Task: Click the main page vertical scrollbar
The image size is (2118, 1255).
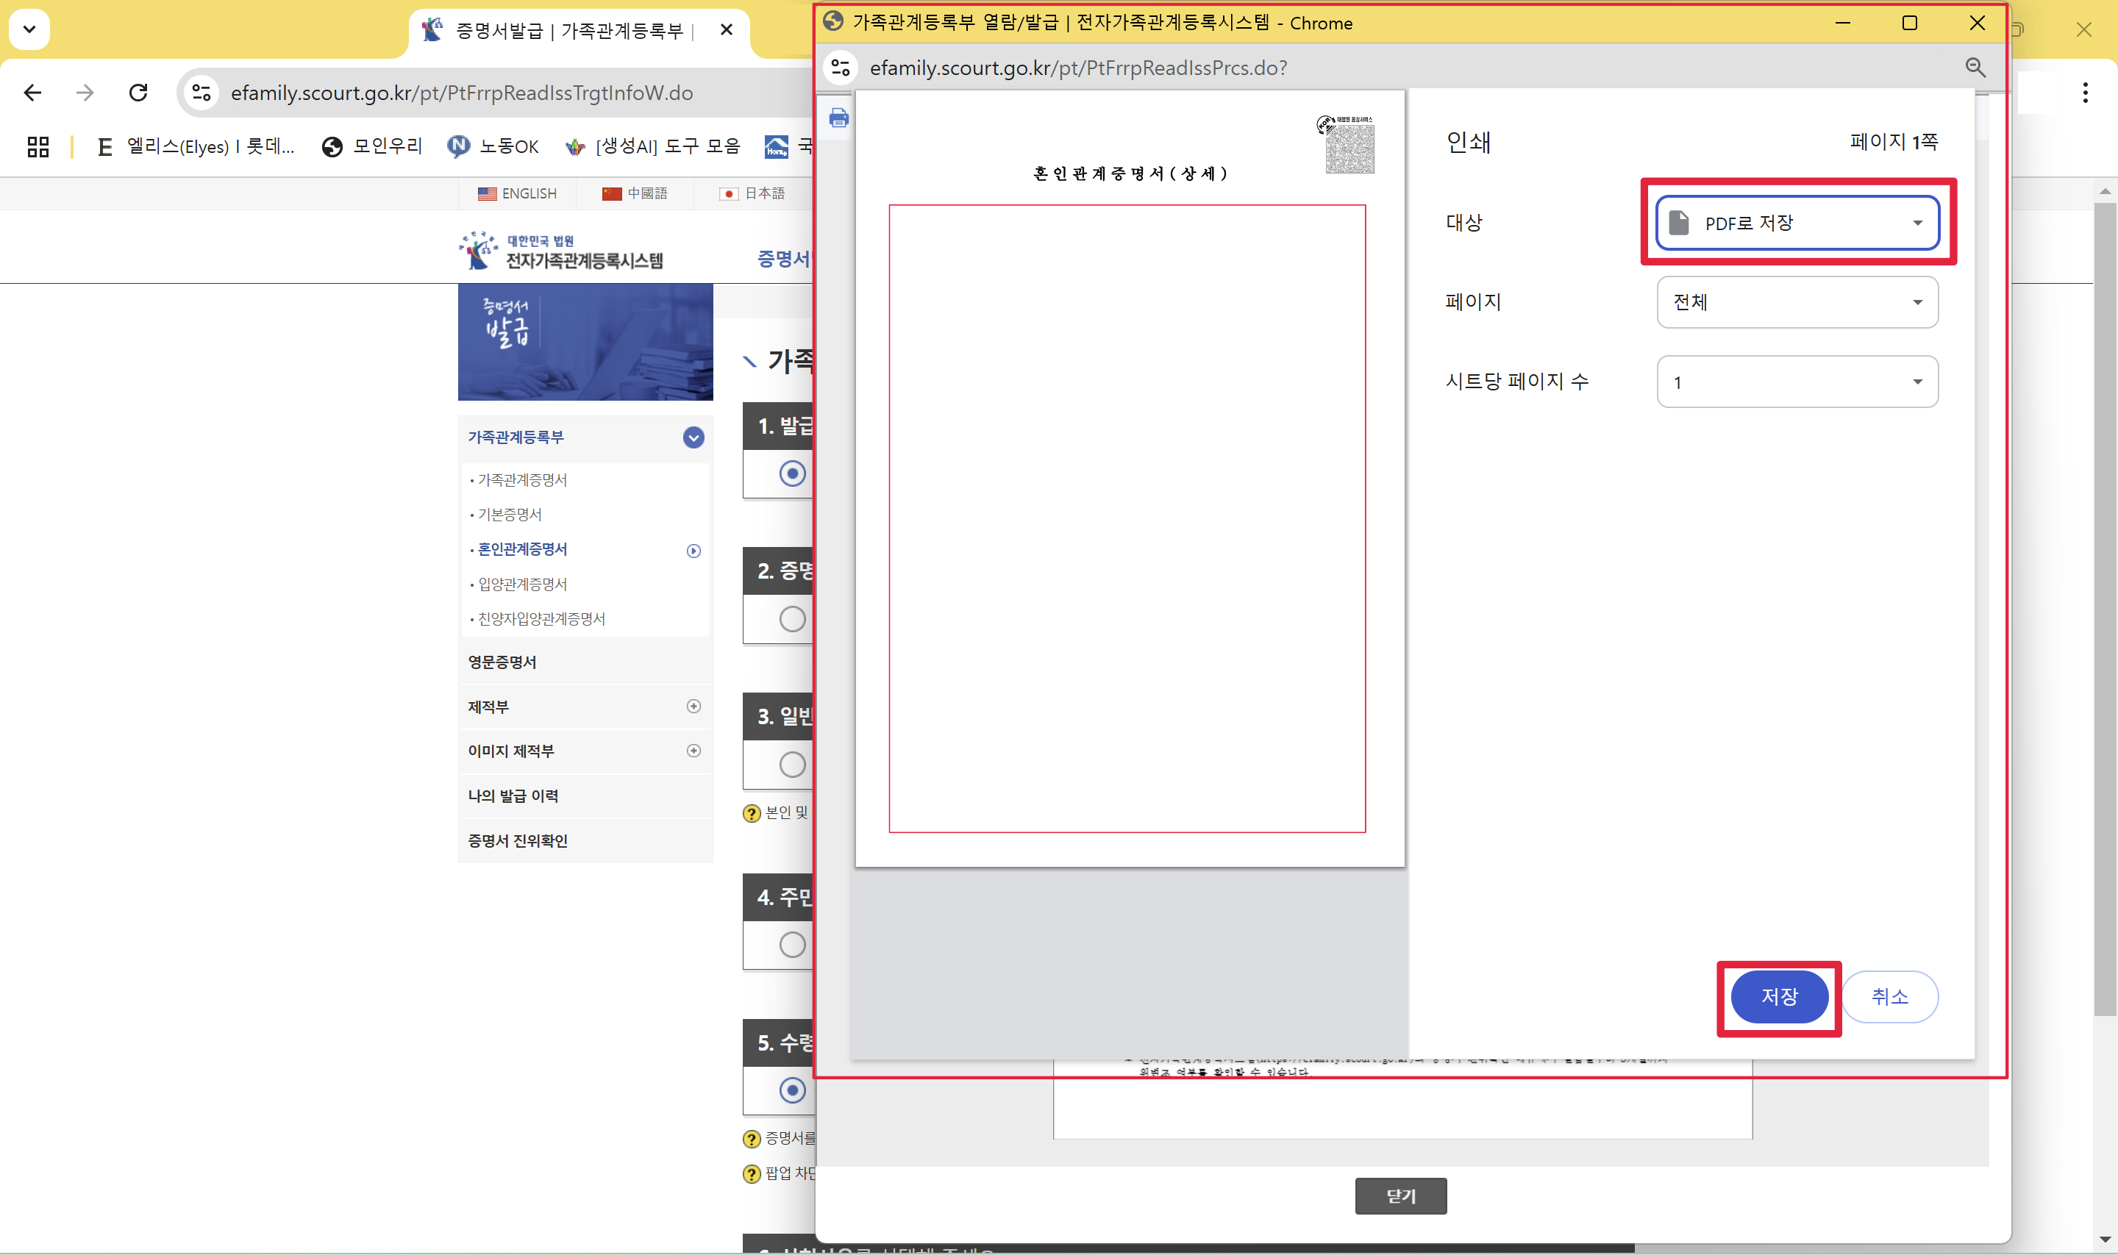Action: (x=2105, y=609)
